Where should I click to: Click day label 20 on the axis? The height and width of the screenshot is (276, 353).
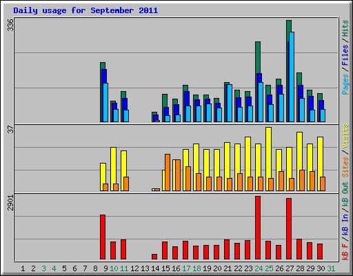[217, 268]
